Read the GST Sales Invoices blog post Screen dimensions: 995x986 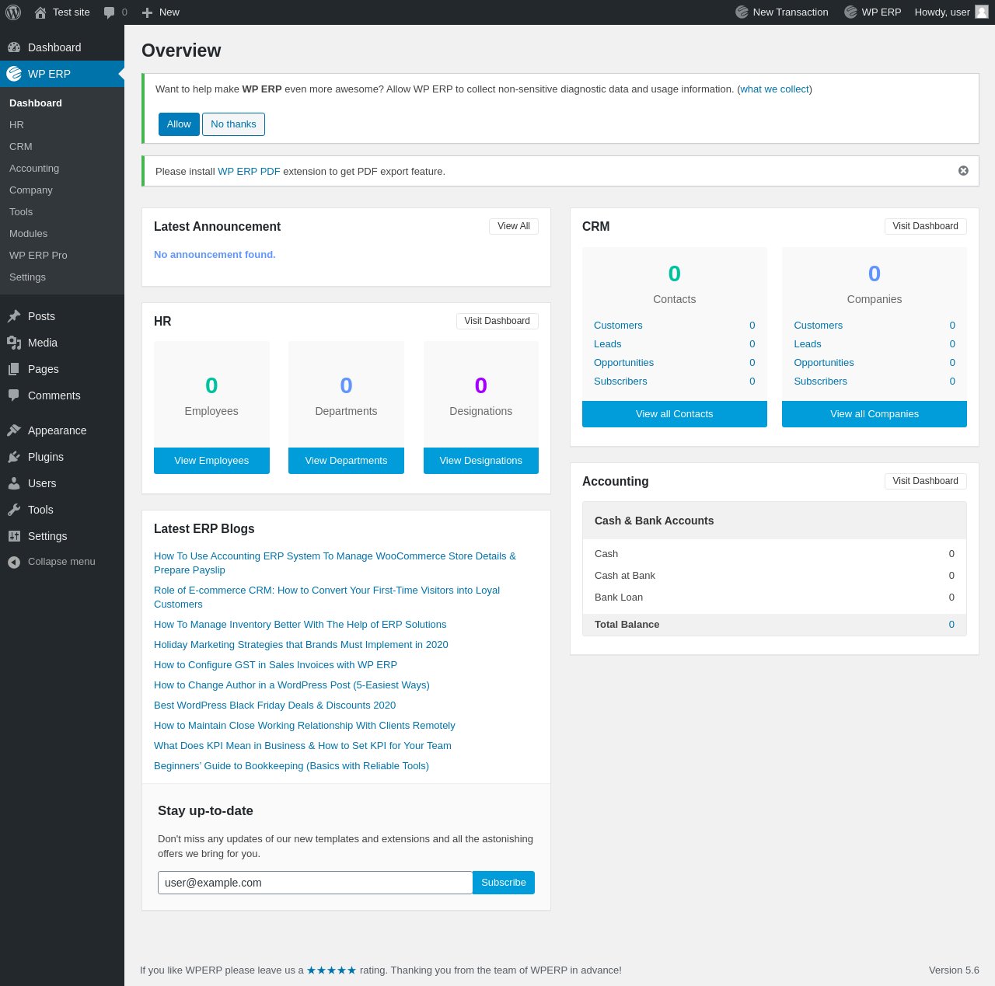[x=275, y=665]
